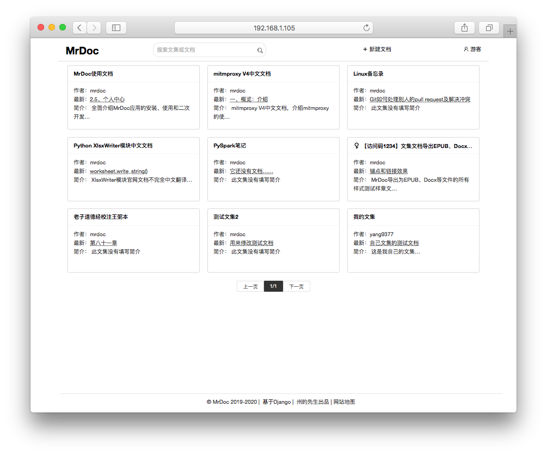Screen dimensions: 547x456
Task: Show all tabs overview button
Action: click(489, 28)
